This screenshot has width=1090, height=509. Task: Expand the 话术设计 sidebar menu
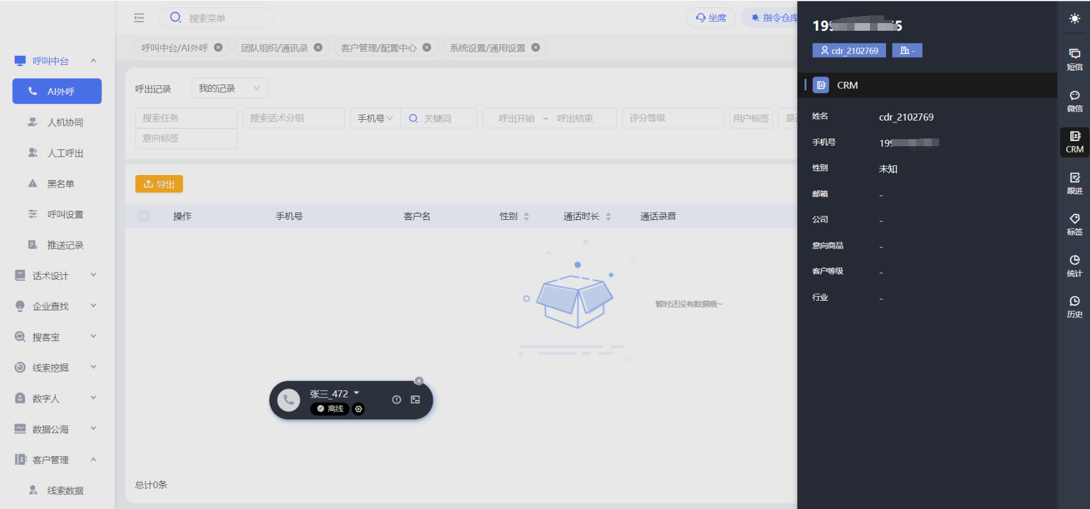[x=56, y=276]
